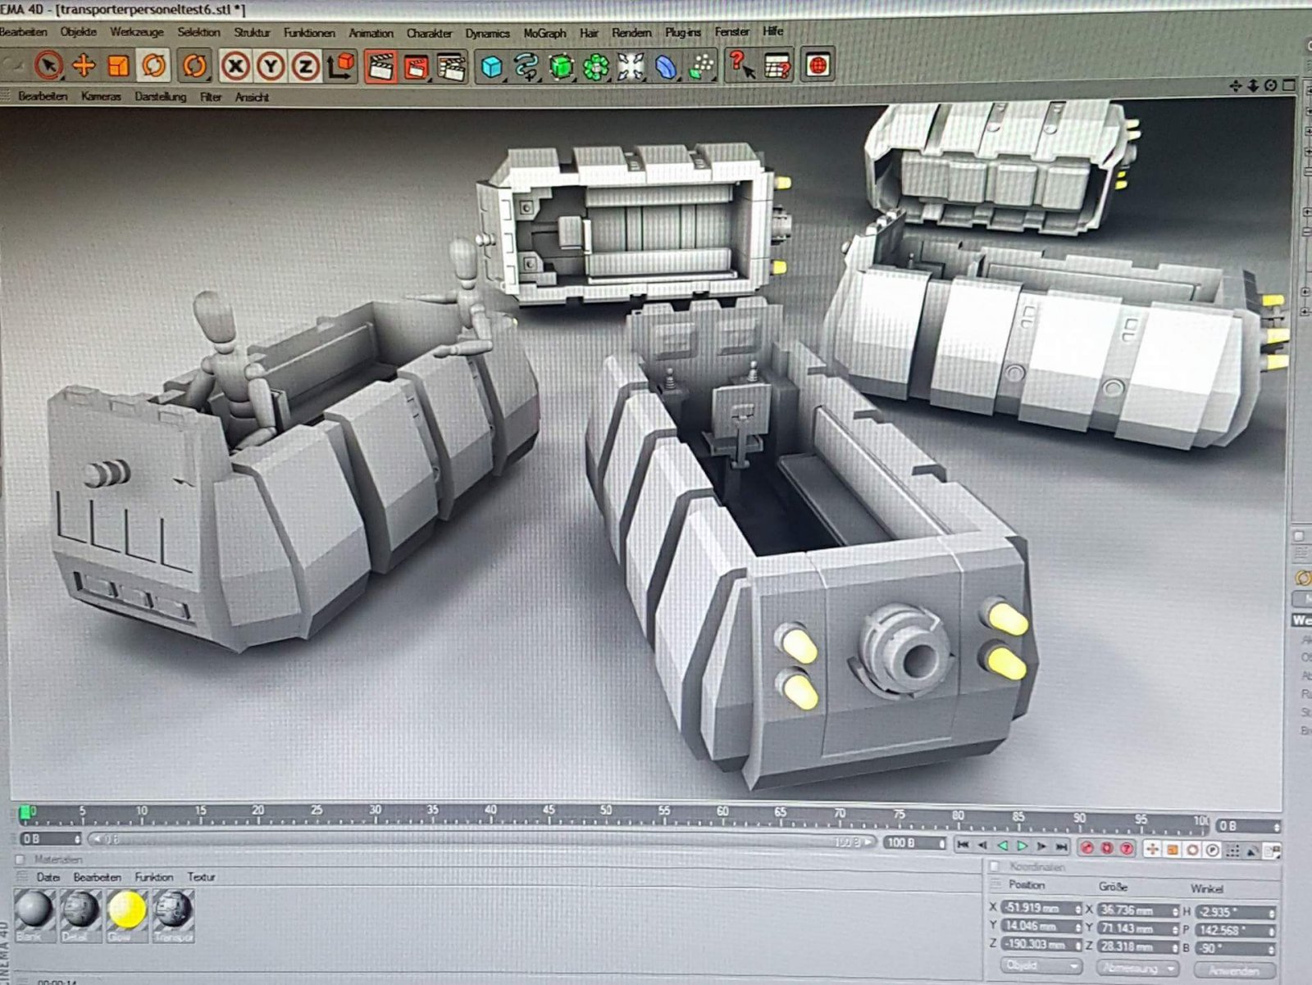Screen dimensions: 1312x985
Task: Open the MoGraph menu
Action: [544, 33]
